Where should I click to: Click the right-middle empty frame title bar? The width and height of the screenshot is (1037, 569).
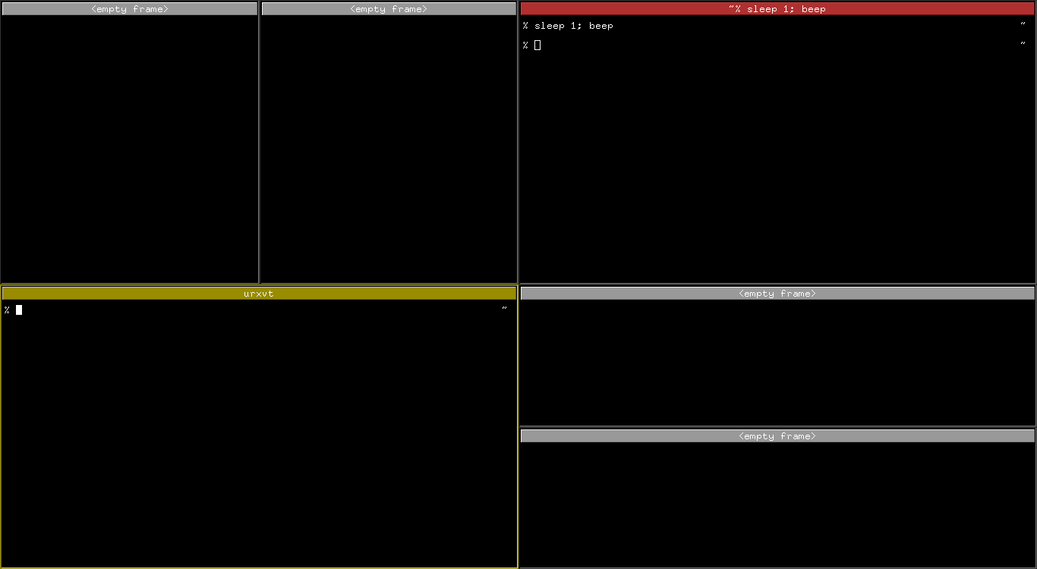(x=777, y=294)
